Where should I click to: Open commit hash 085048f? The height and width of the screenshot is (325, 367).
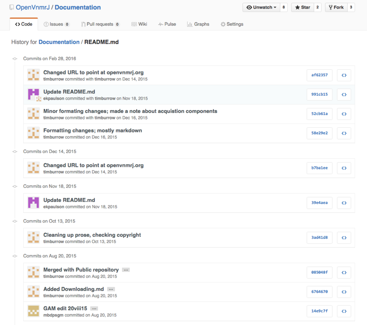coord(320,273)
